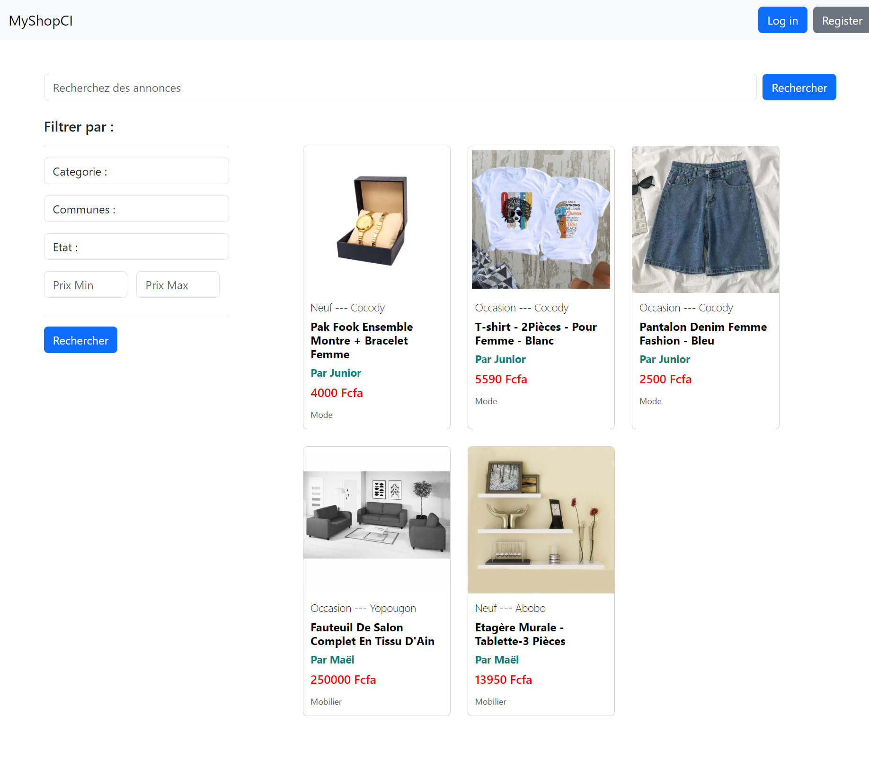
Task: Click seller Par Maël on Fauteuil listing
Action: pos(332,660)
